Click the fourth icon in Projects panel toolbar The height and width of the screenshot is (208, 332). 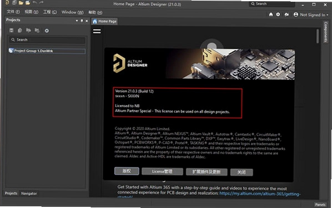click(x=37, y=31)
